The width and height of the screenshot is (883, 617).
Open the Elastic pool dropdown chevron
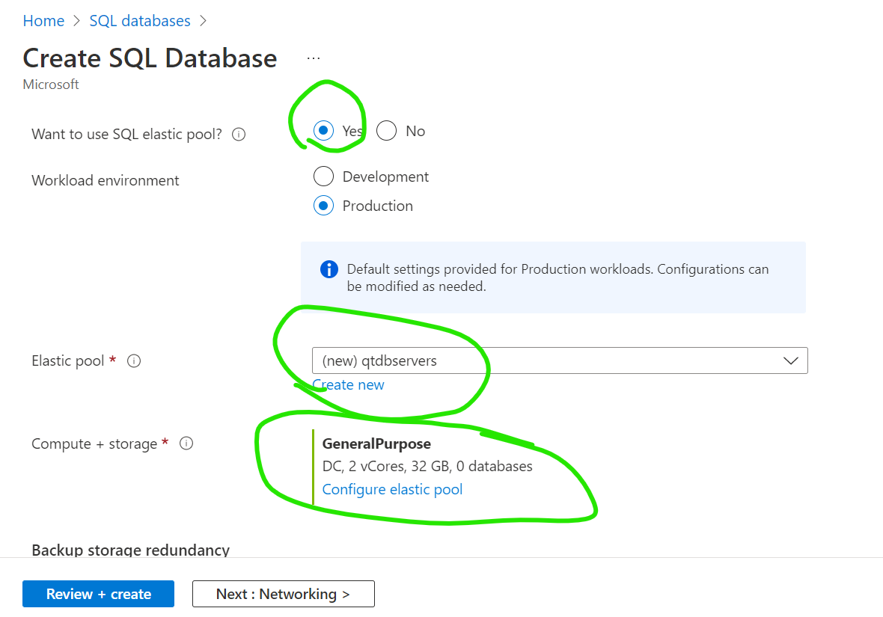point(791,360)
